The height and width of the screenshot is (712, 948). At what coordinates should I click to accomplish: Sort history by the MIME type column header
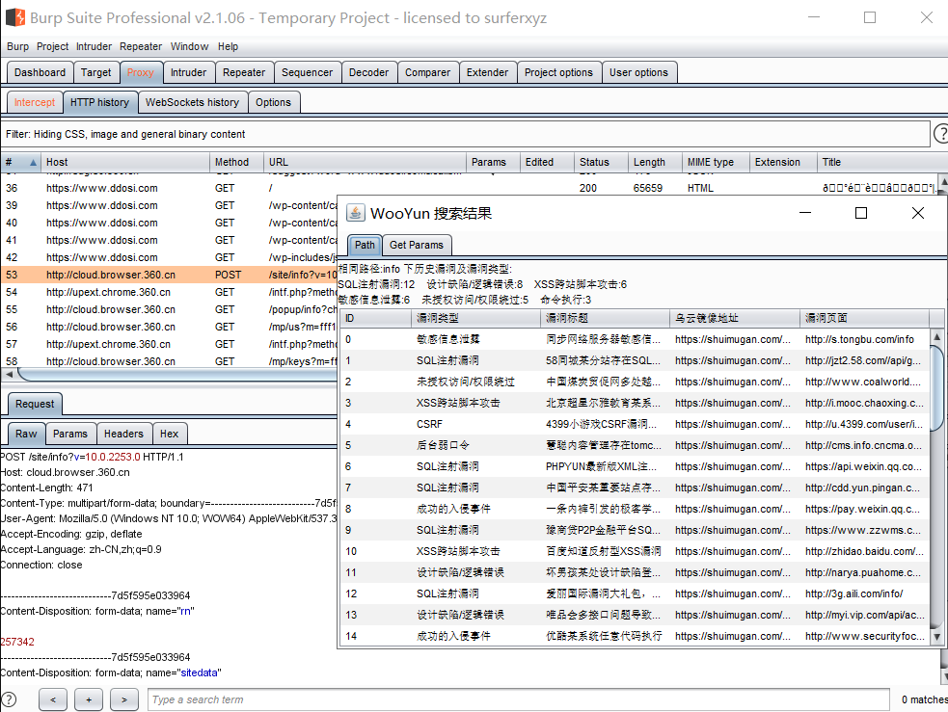(716, 162)
